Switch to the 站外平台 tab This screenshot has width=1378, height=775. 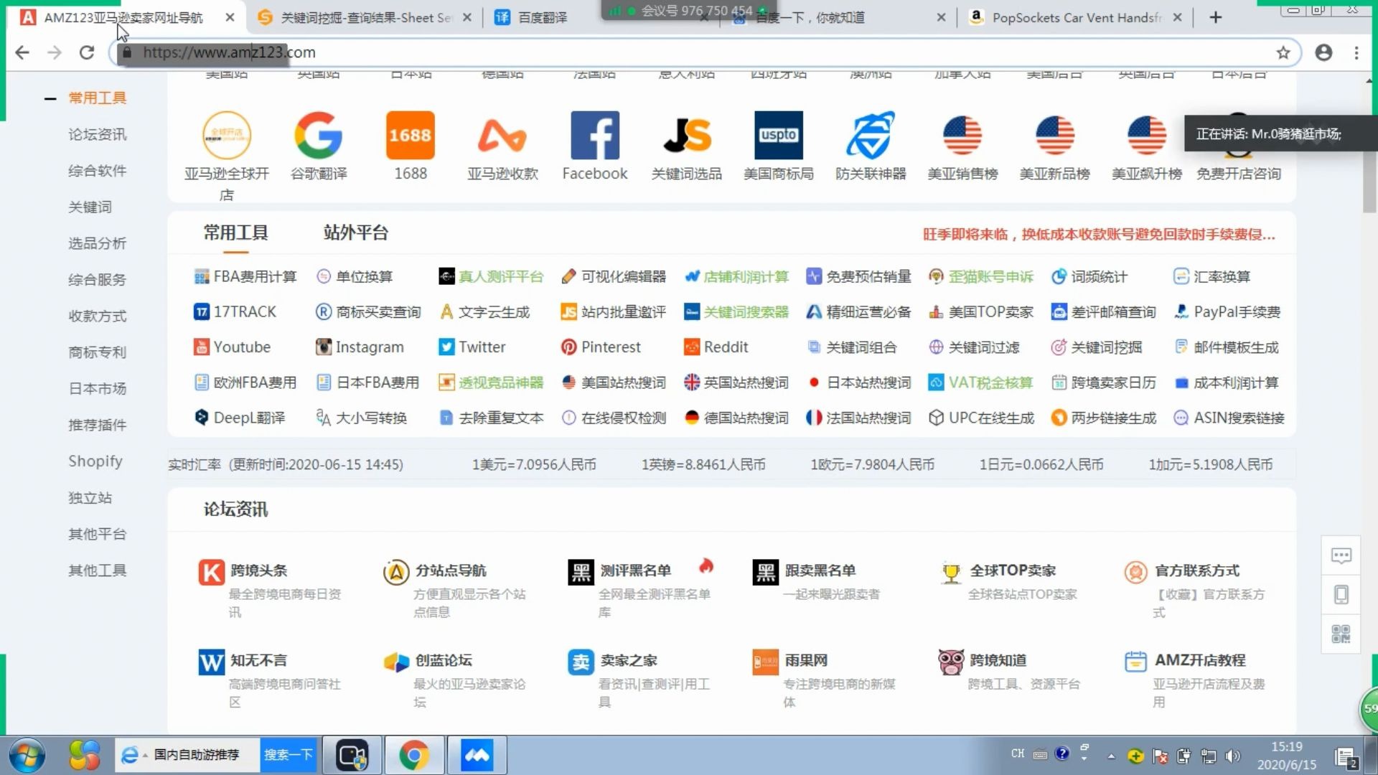click(x=355, y=232)
